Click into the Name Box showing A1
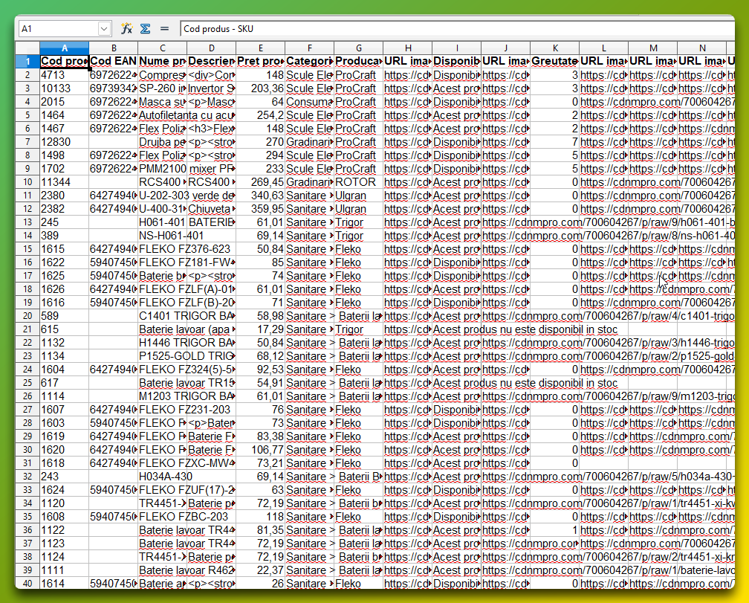Viewport: 749px width, 603px height. [x=56, y=28]
